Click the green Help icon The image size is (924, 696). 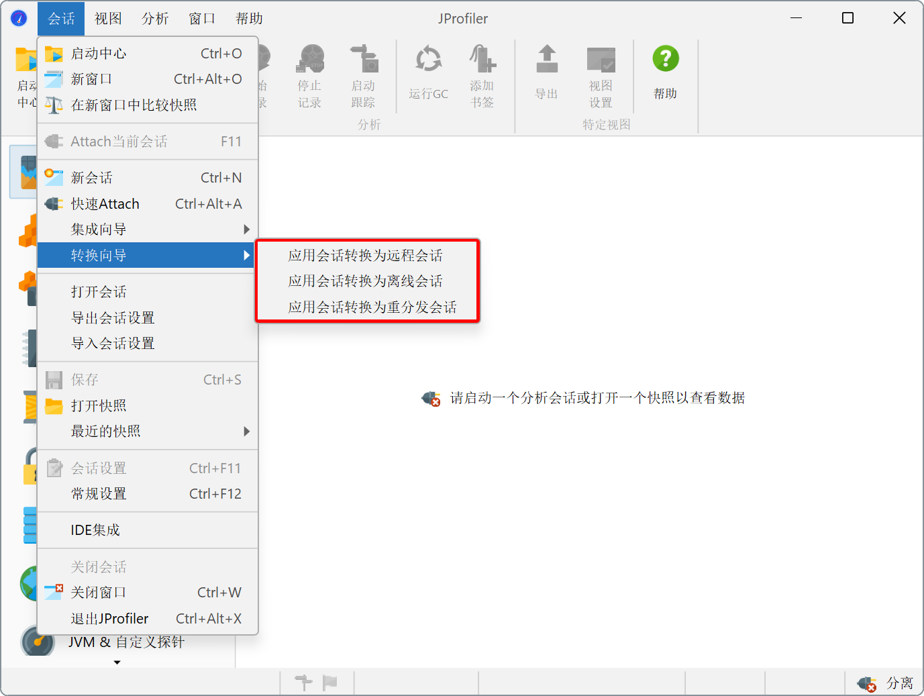coord(666,59)
